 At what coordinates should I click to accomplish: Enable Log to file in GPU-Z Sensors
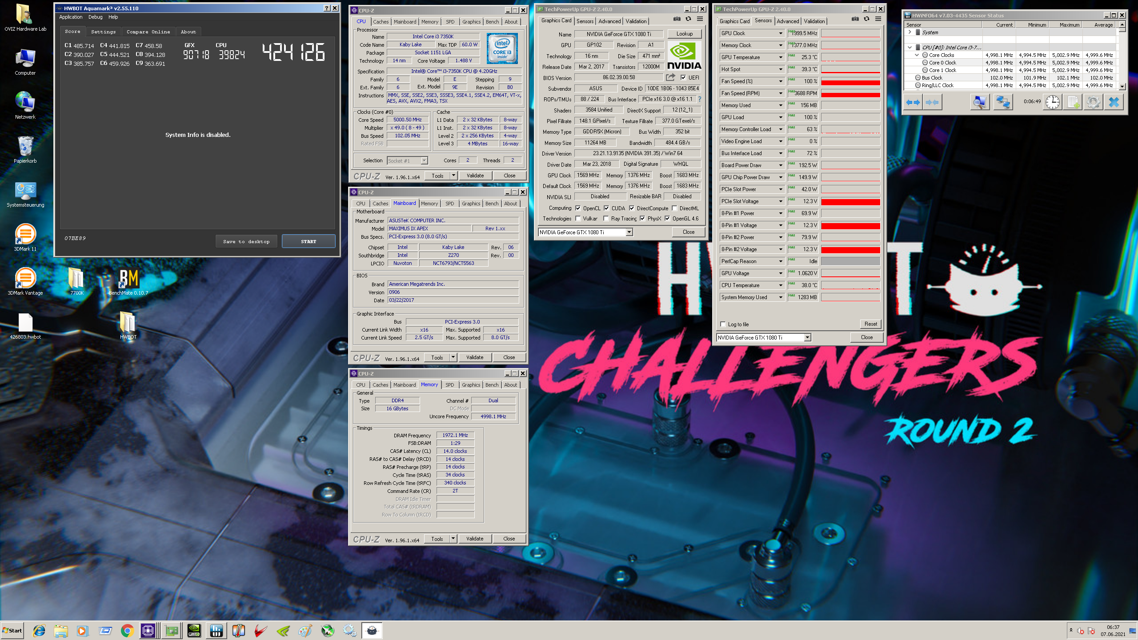[723, 324]
